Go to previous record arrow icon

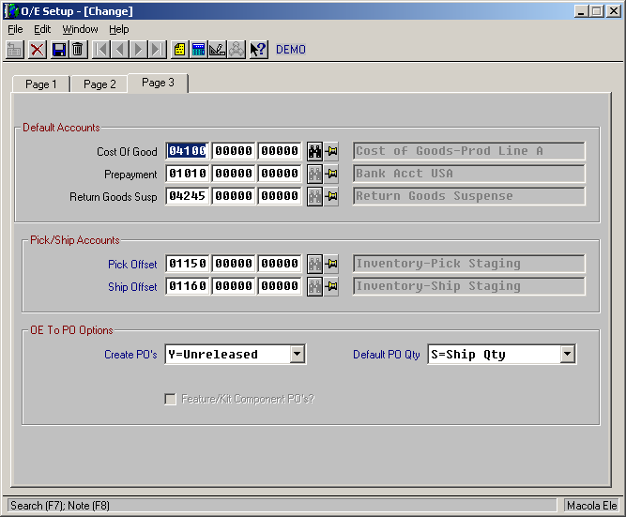coord(120,50)
